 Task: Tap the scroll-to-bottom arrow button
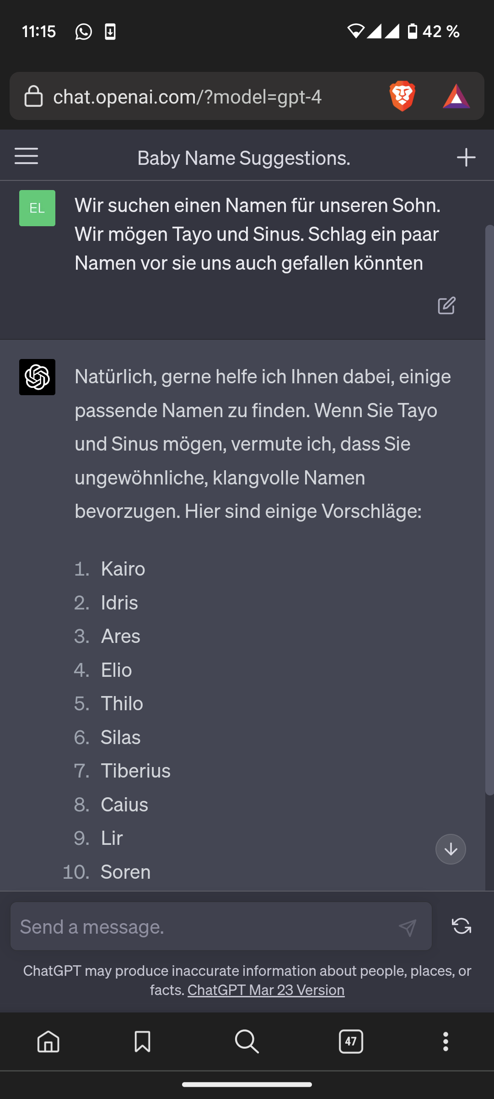[451, 849]
